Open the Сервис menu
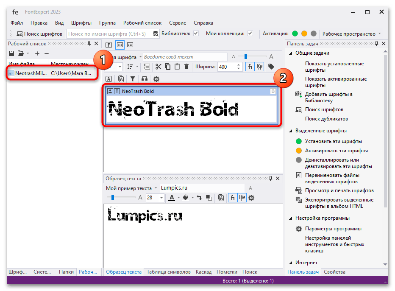395x291 pixels. [x=177, y=23]
